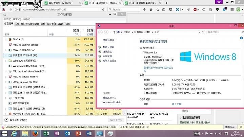Open the Firefox downloads arrow icon
This screenshot has height=137, width=244.
(144, 9)
